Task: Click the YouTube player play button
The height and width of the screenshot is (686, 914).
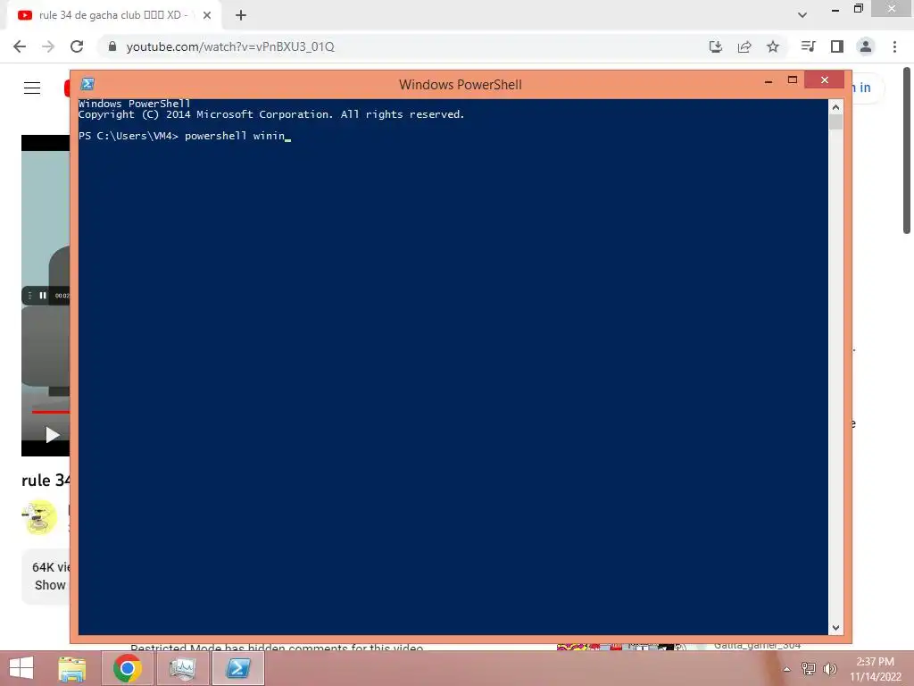Action: tap(53, 435)
